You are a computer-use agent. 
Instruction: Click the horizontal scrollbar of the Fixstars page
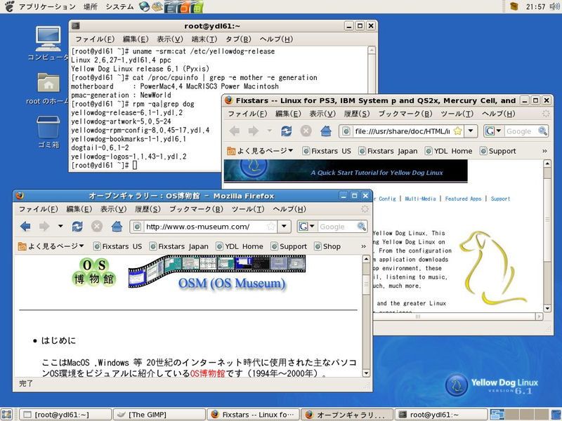click(458, 316)
